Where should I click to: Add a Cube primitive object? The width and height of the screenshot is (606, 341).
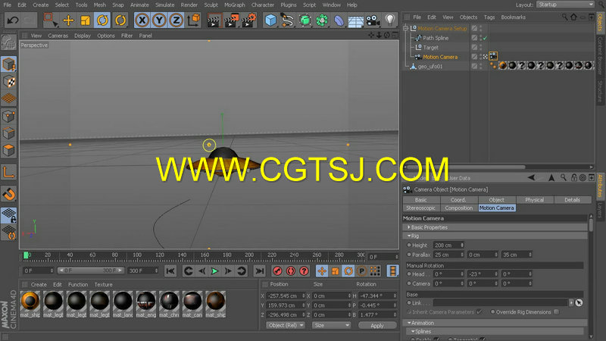pos(270,20)
